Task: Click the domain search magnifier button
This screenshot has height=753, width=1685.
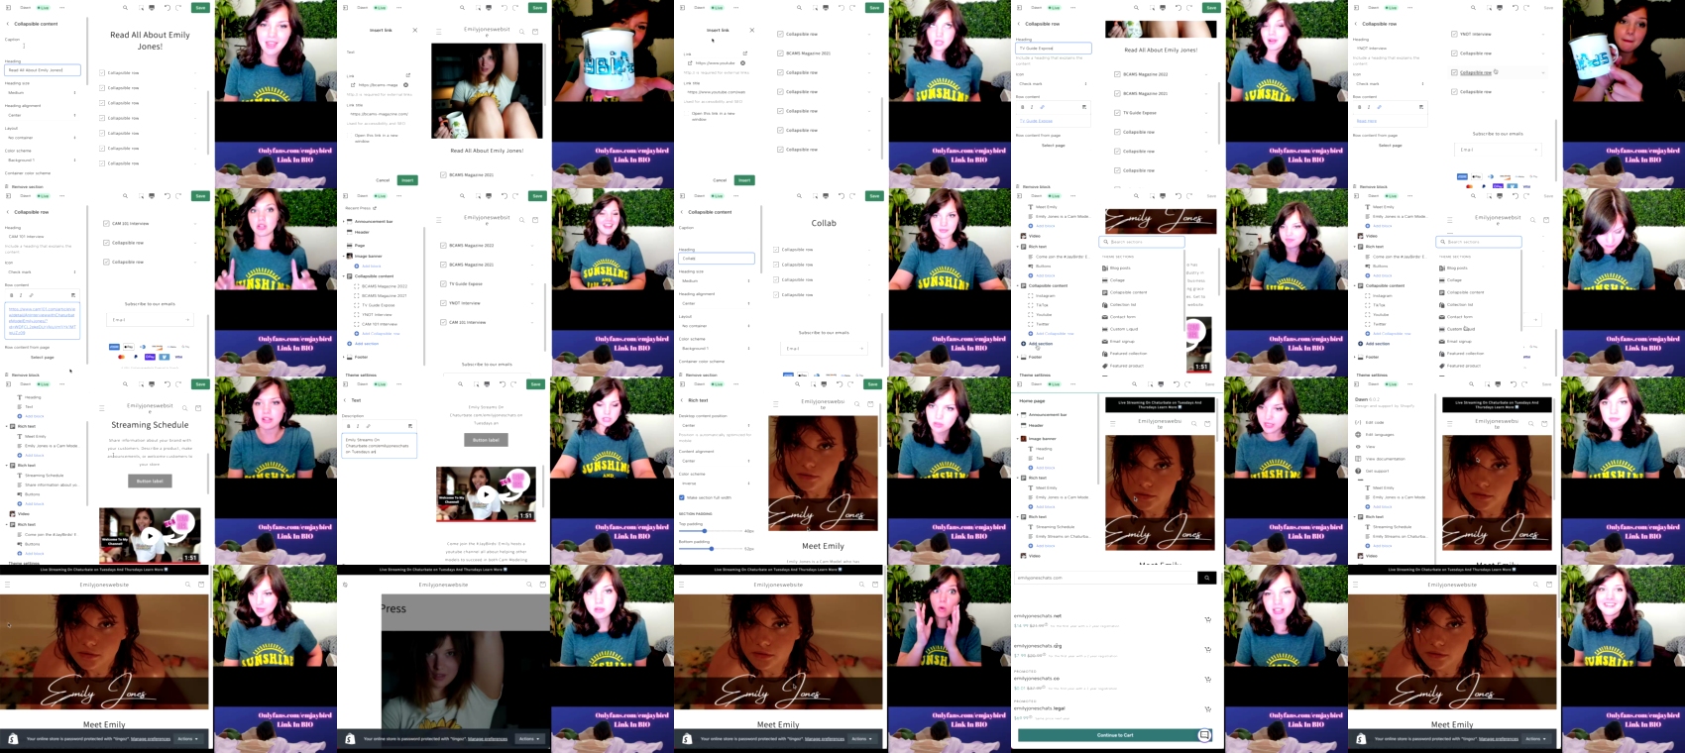Action: click(1206, 578)
